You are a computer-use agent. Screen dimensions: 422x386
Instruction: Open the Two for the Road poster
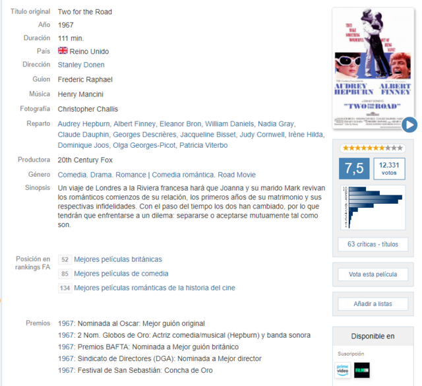(x=373, y=68)
